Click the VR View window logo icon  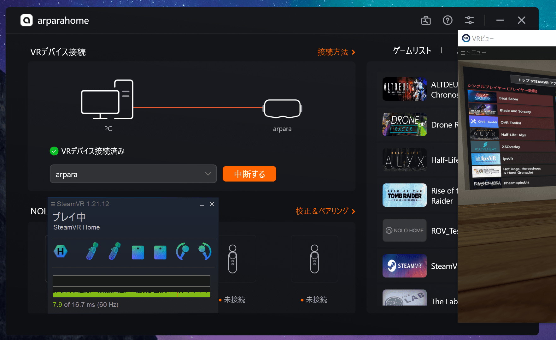(466, 39)
